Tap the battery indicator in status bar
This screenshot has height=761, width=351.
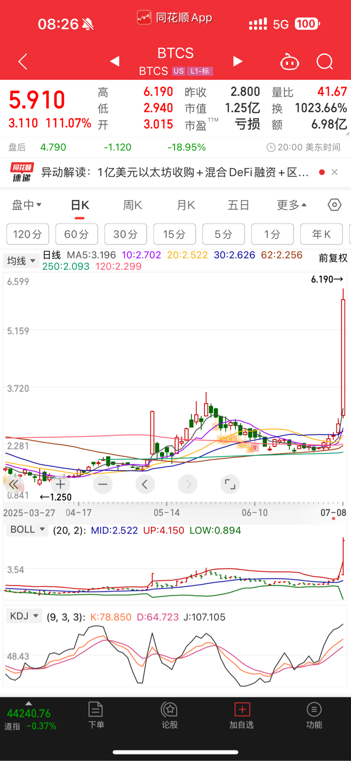(x=307, y=24)
